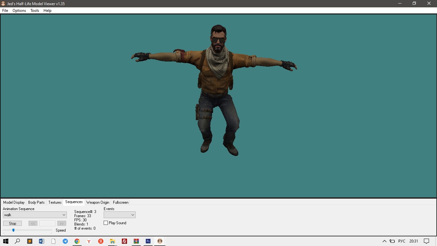Viewport: 437px width, 246px height.
Task: Switch to Photoshop on the taskbar
Action: [148, 241]
